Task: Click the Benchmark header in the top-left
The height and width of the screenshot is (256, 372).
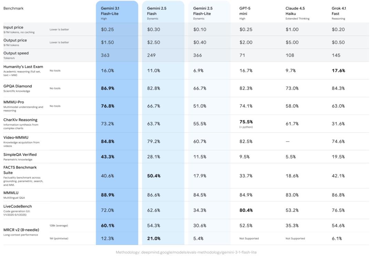Action: (13, 9)
